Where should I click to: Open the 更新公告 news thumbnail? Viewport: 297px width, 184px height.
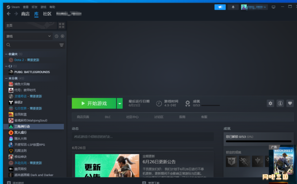107,166
